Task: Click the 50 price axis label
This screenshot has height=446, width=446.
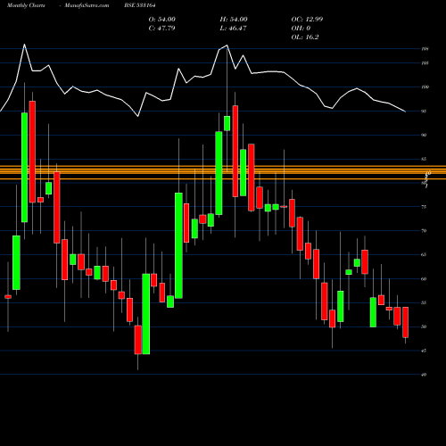Action: coord(424,326)
